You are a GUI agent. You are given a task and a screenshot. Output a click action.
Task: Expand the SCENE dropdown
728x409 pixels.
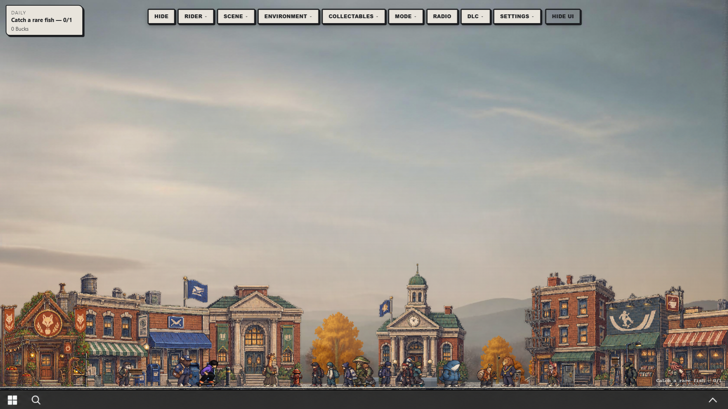pyautogui.click(x=235, y=17)
